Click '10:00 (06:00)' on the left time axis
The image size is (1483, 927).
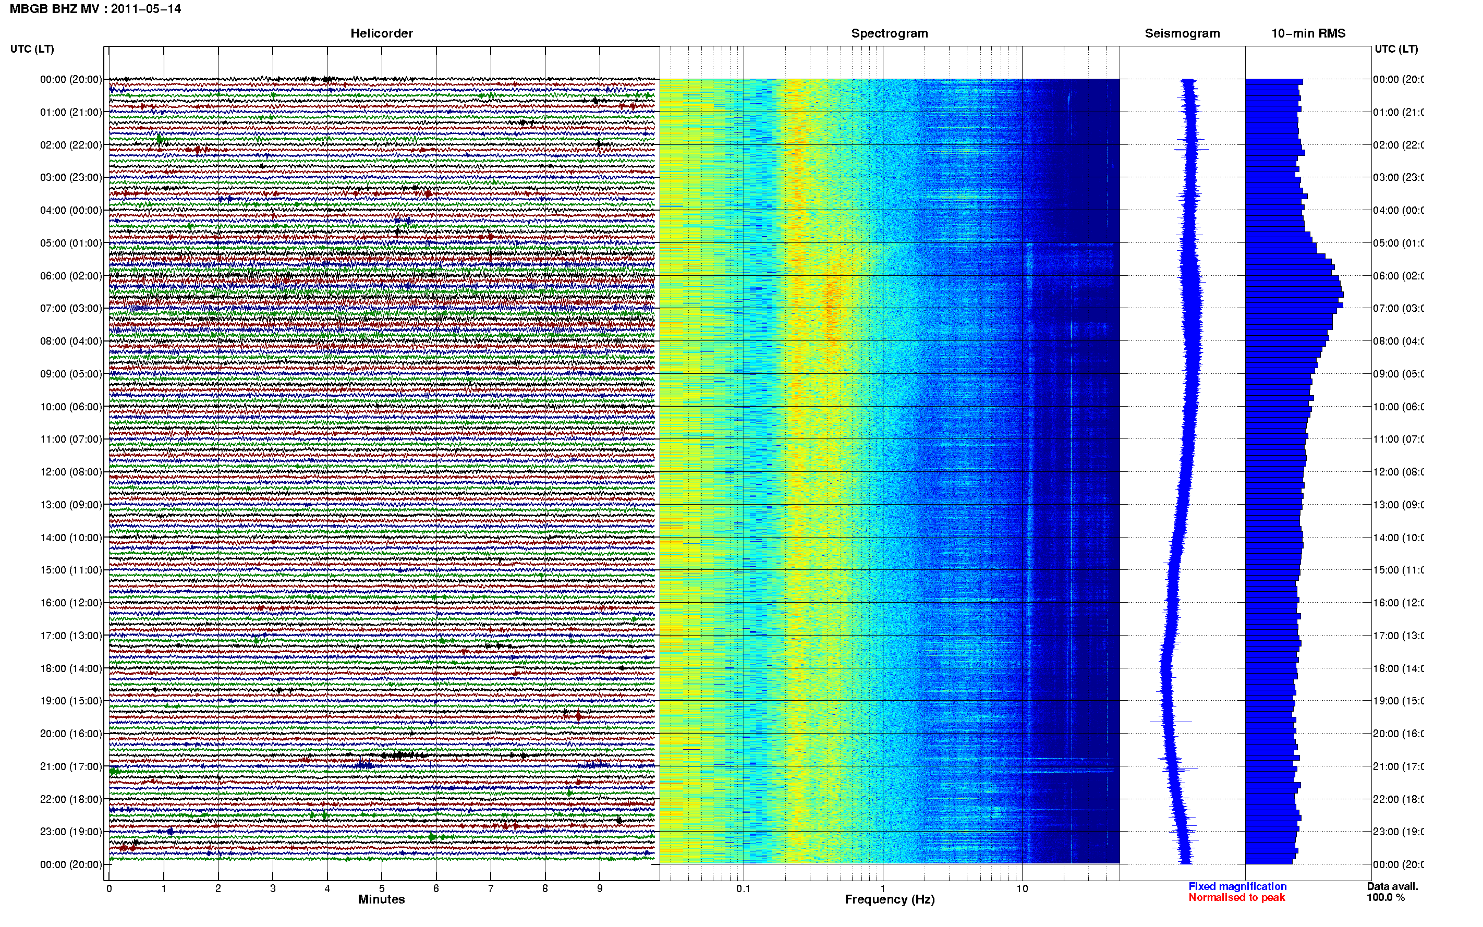point(71,407)
